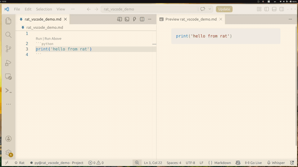
Task: Open the Search view in the activity bar
Action: pos(8,35)
